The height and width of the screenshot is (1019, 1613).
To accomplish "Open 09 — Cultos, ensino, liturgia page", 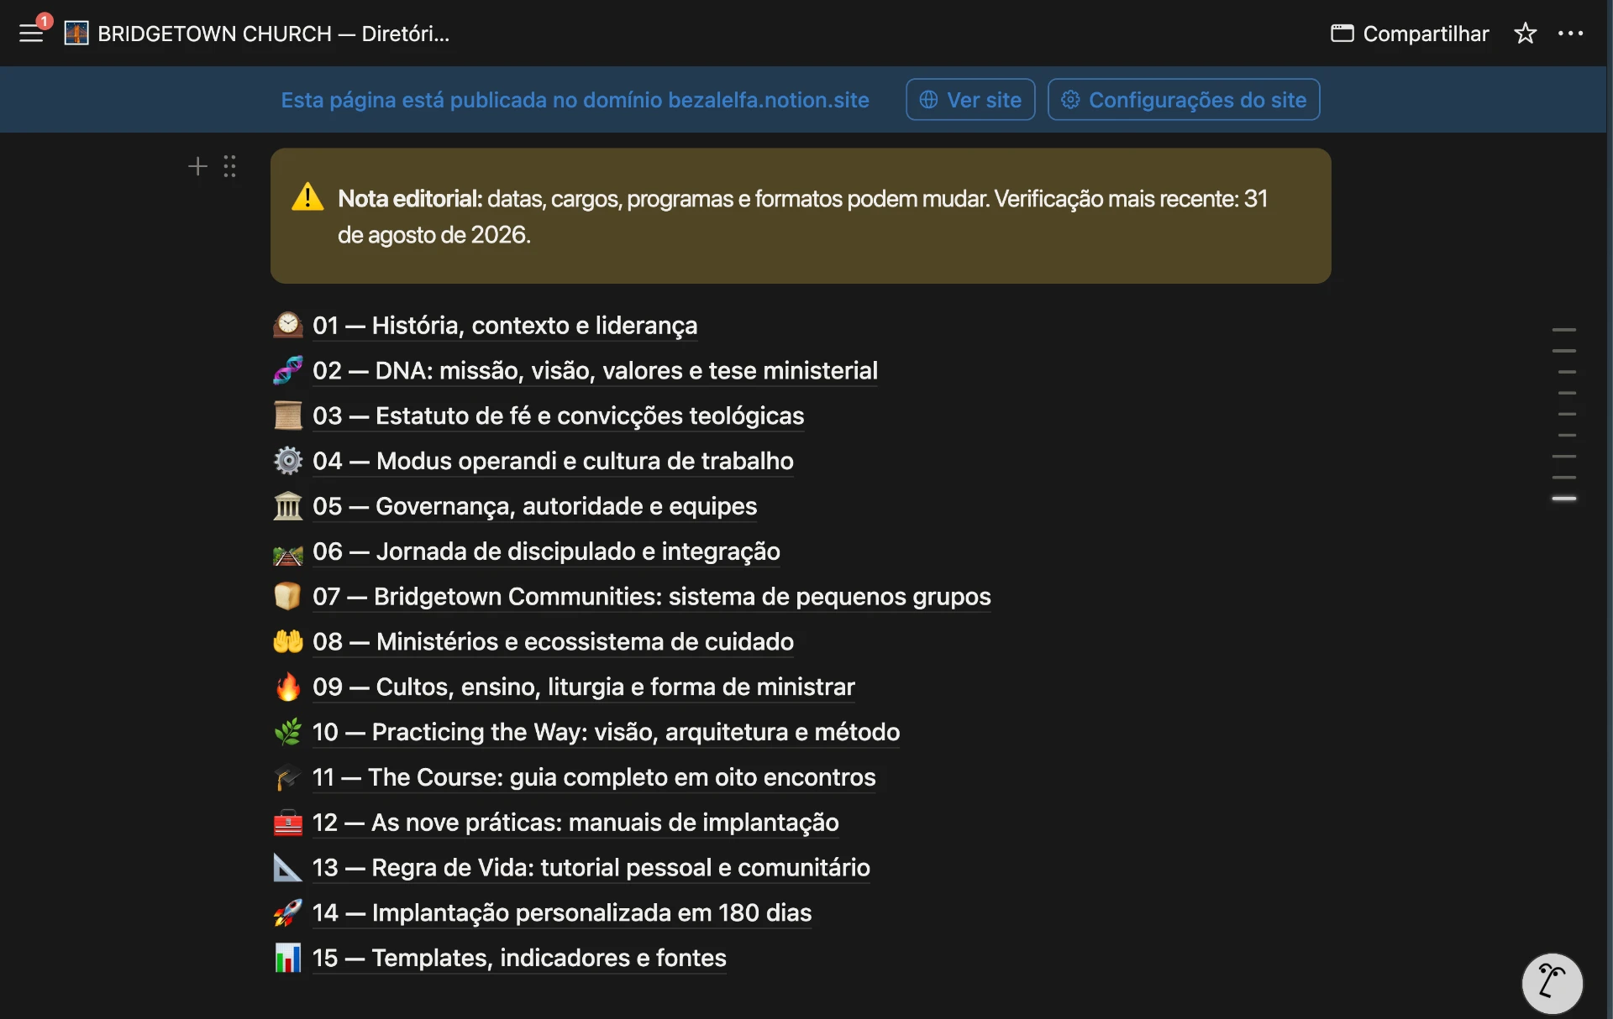I will (x=584, y=687).
